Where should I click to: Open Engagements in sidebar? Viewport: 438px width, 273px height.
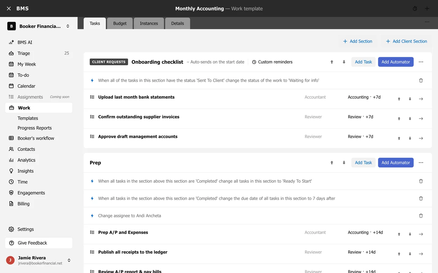click(x=39, y=193)
